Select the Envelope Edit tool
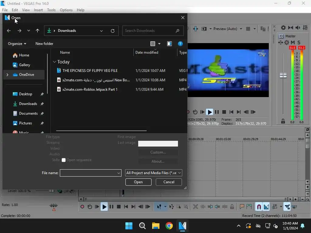Screen dimensions: 311x233 172,207
